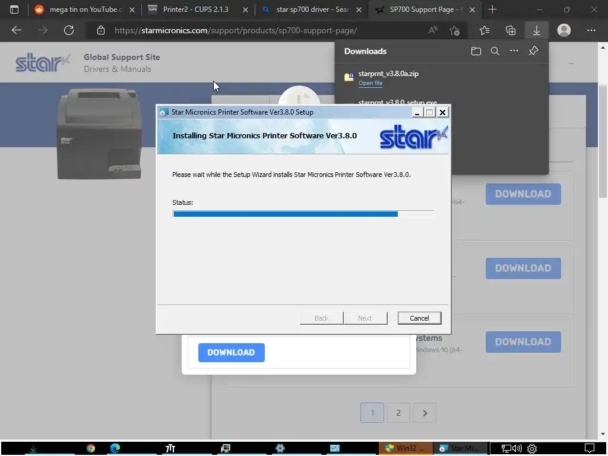Open the settings gear in system tray
608x456 pixels.
(x=532, y=449)
